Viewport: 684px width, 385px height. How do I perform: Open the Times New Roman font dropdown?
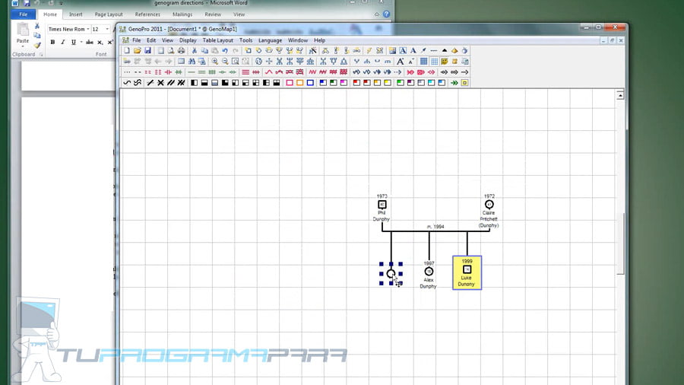click(x=87, y=29)
